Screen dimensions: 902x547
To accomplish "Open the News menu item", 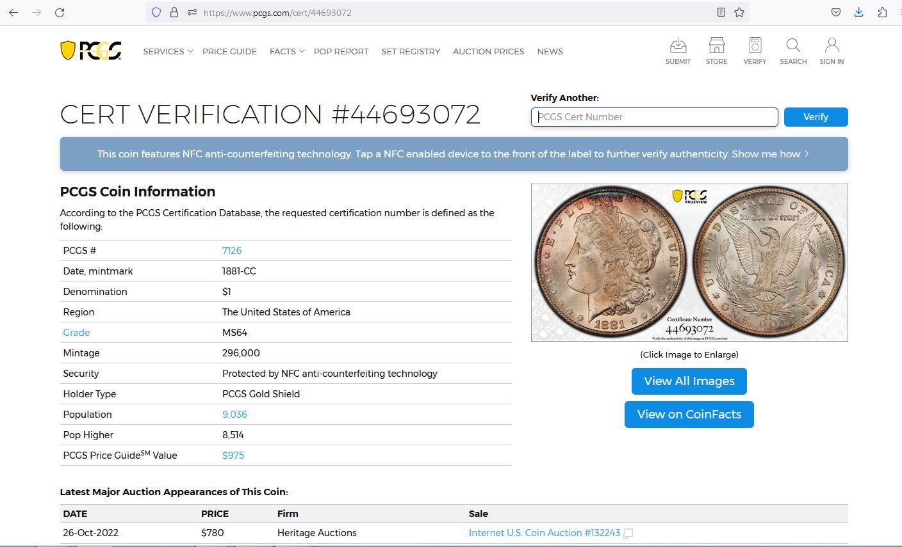I will (550, 51).
